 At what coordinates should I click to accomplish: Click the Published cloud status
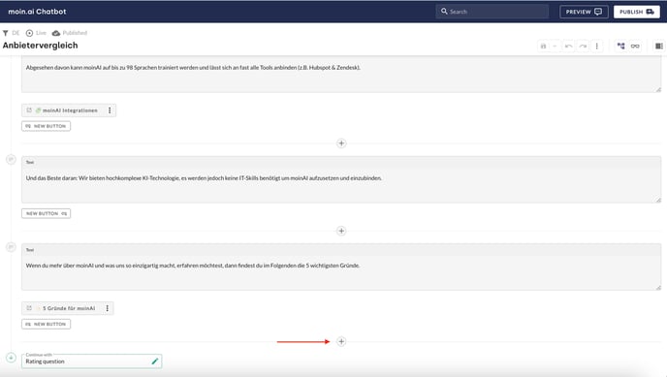pyautogui.click(x=70, y=33)
